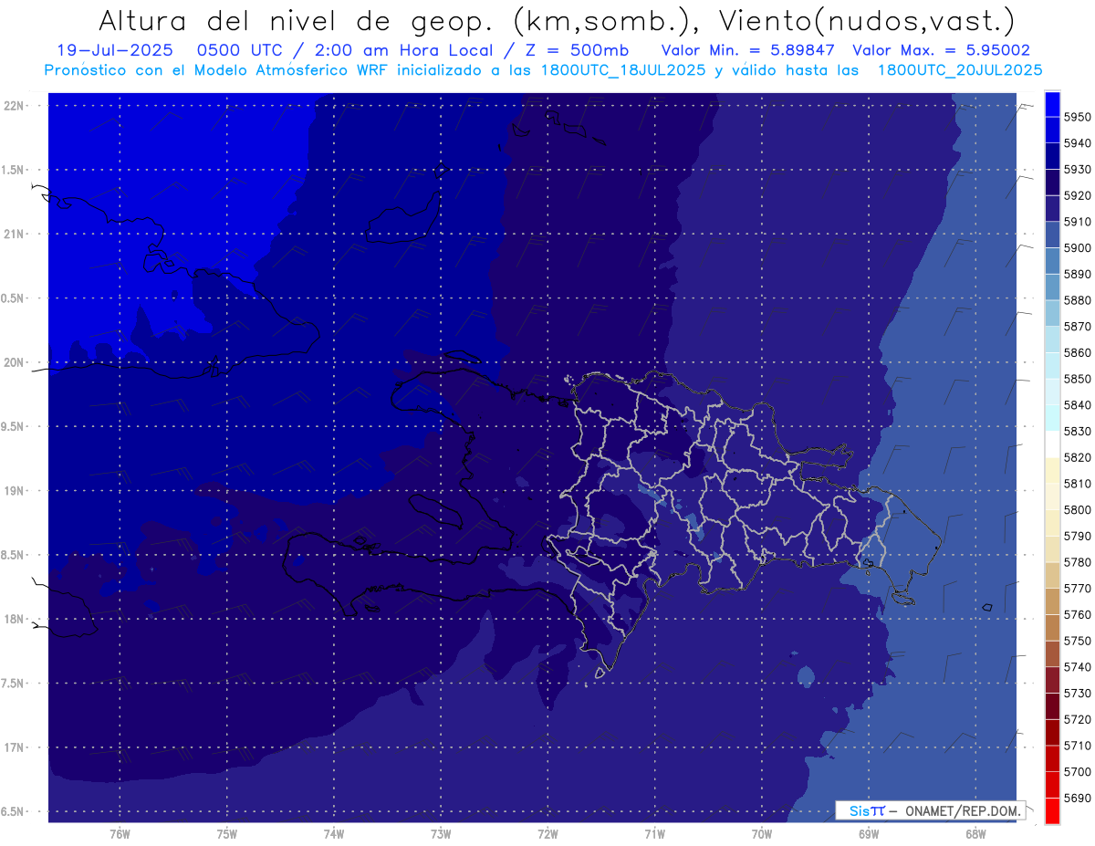Click the longitude label '69W'
Screen dimensions: 1095x846
point(869,833)
